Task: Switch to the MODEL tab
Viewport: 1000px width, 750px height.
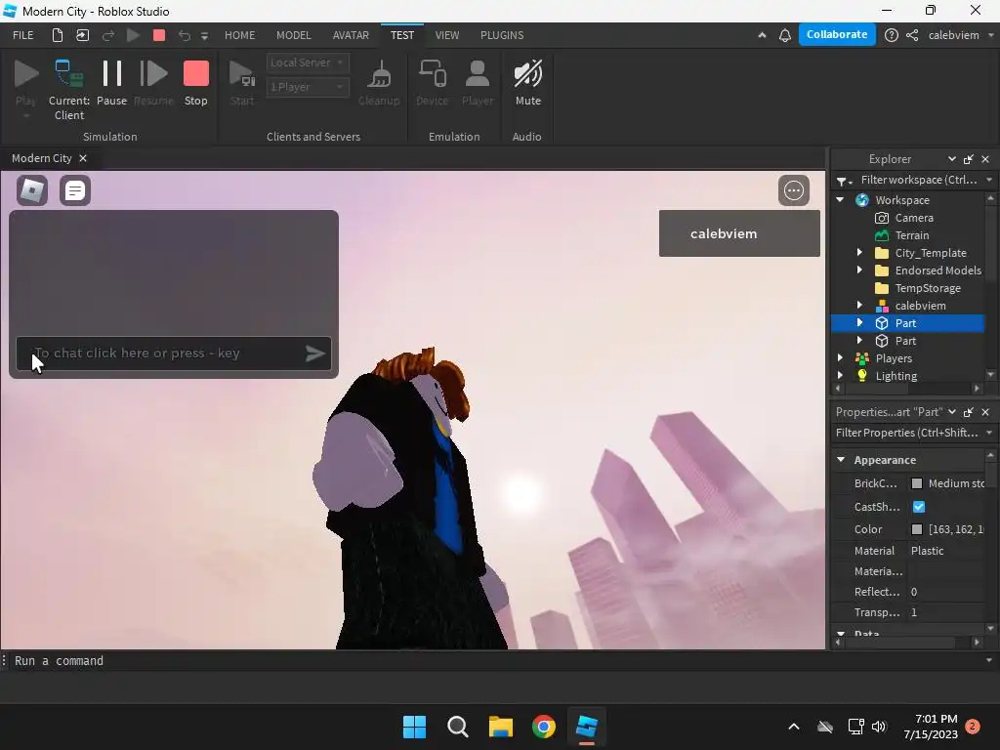Action: click(293, 35)
